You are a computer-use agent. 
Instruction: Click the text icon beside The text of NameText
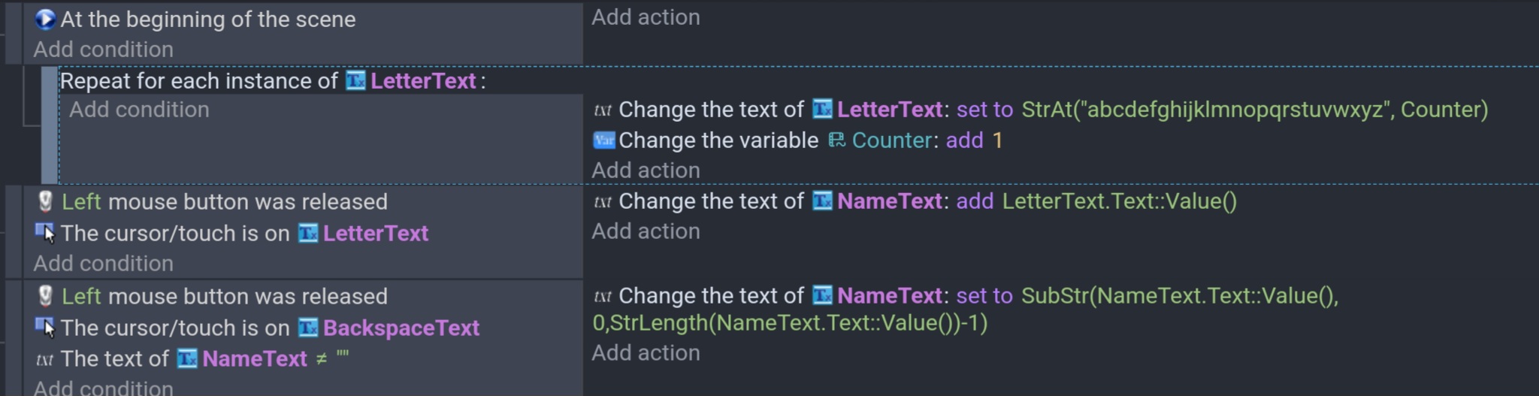click(x=45, y=359)
